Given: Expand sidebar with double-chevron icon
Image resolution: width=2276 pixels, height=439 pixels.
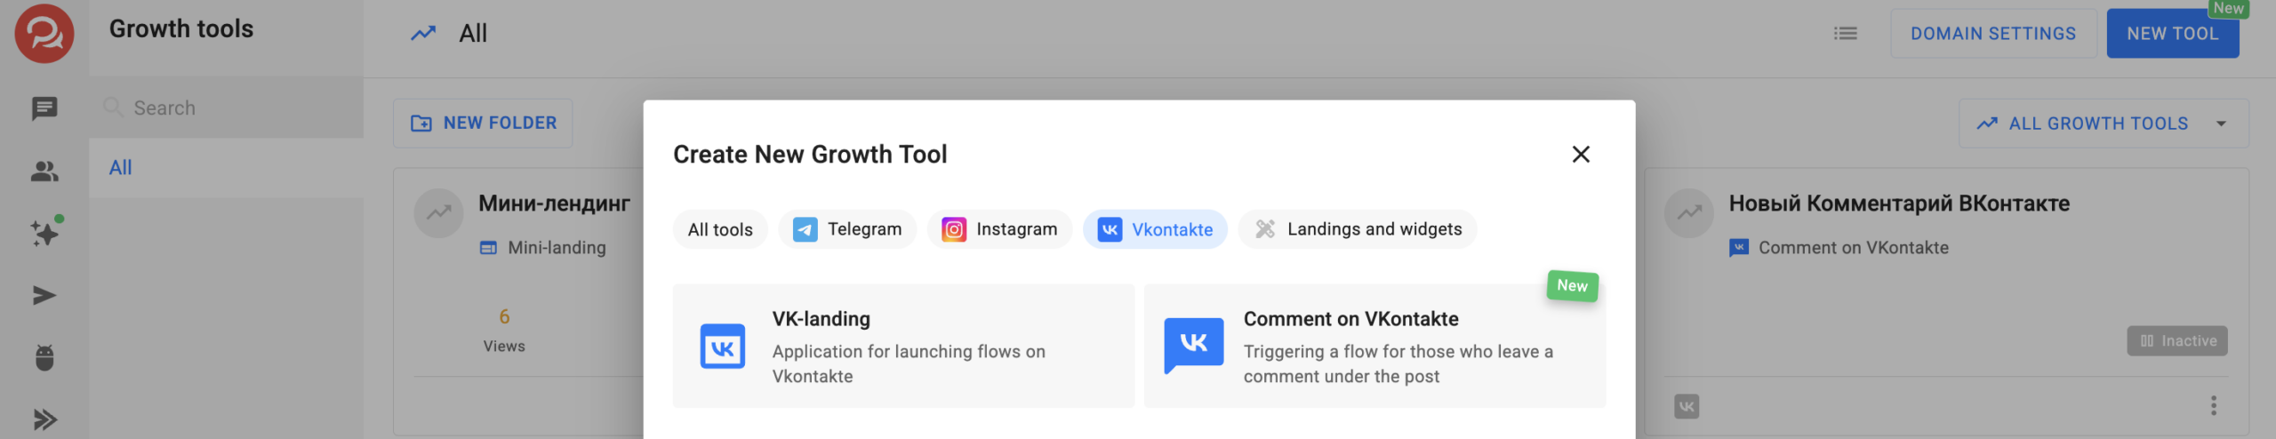Looking at the screenshot, I should (x=44, y=419).
